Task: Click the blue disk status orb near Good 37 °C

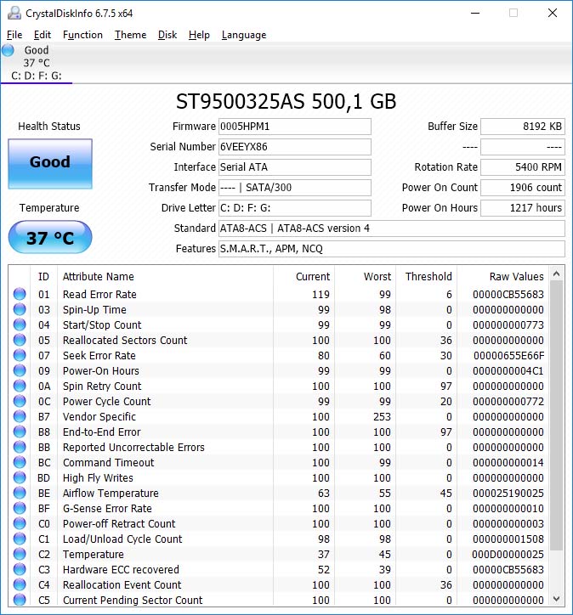Action: click(x=8, y=51)
